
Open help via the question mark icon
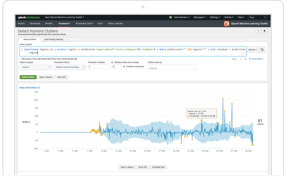pyautogui.click(x=258, y=31)
